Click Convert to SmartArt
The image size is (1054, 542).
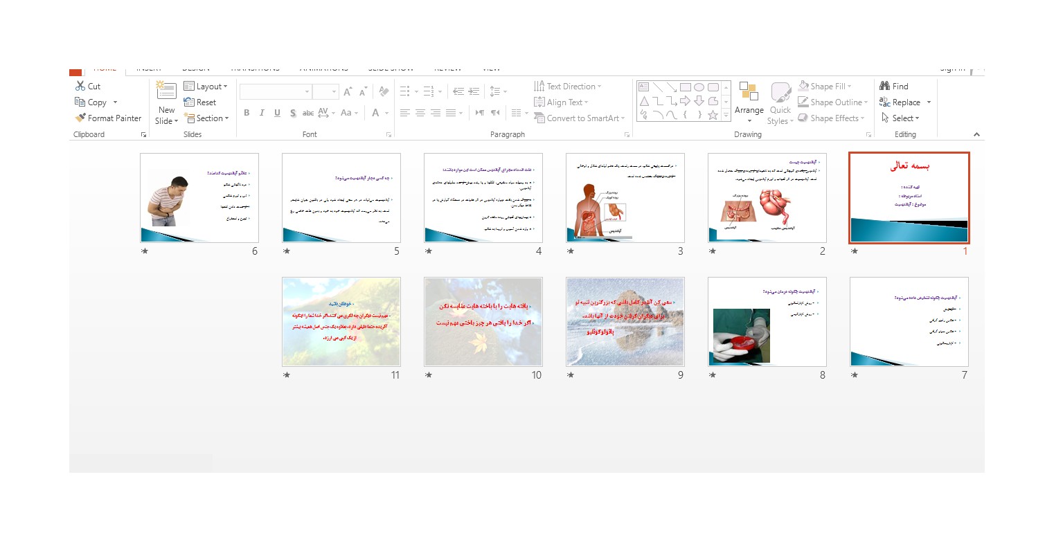point(580,118)
